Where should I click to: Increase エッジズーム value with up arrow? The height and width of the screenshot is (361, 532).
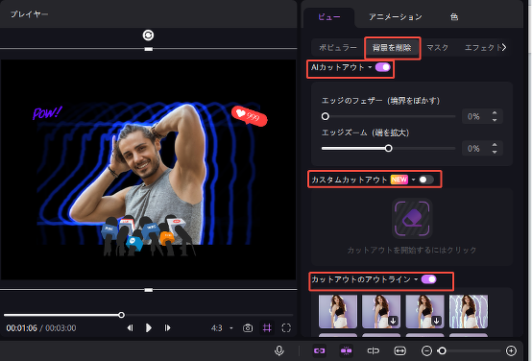tap(495, 145)
